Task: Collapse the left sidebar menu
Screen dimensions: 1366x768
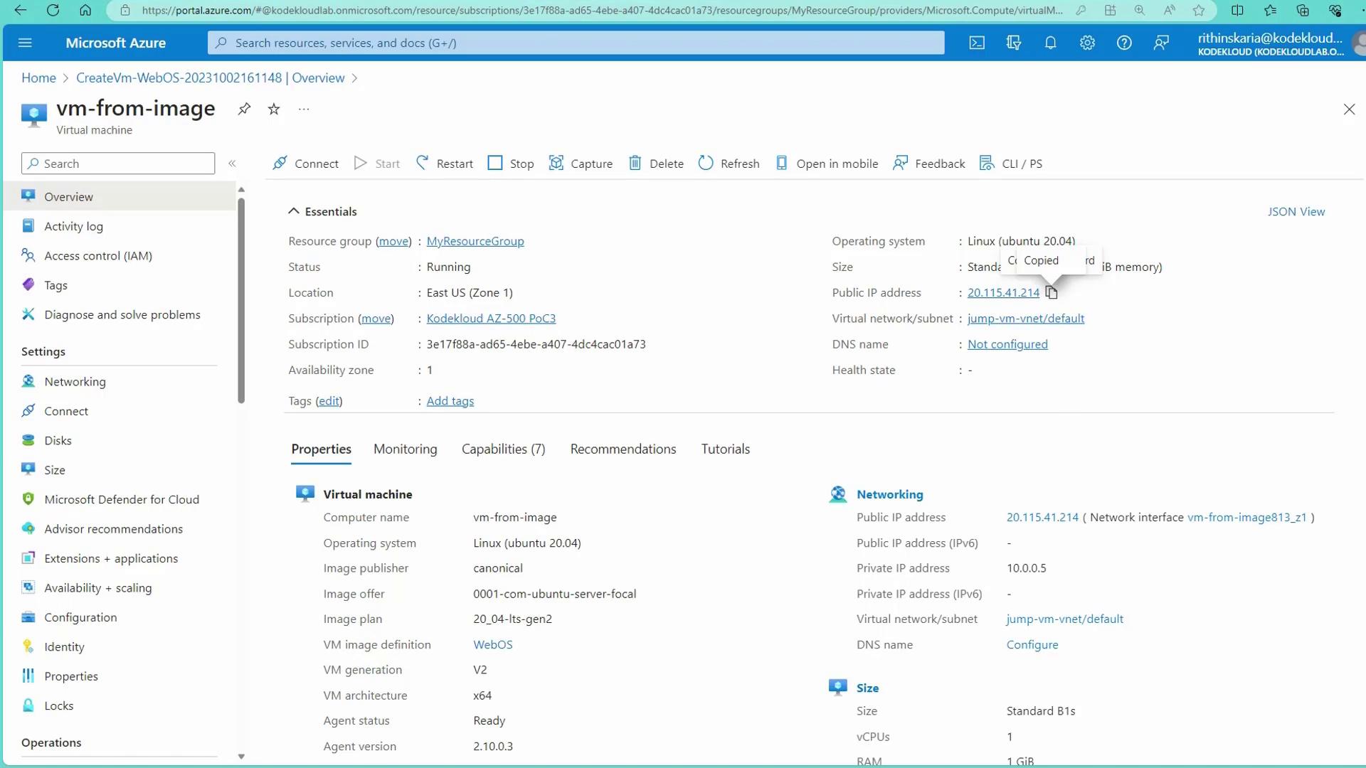Action: 232,164
